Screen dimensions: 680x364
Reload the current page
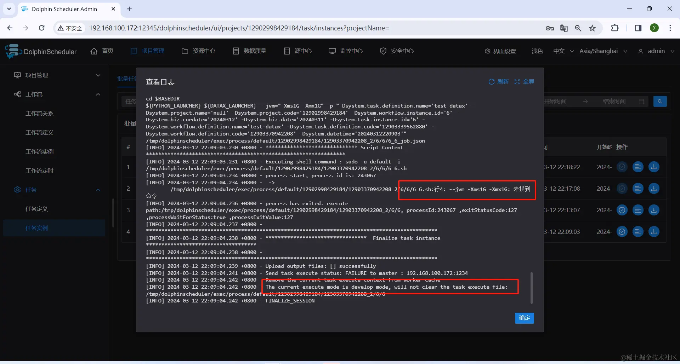[41, 28]
